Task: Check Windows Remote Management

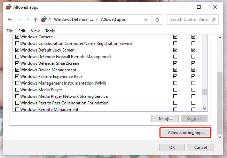Action: (17, 109)
